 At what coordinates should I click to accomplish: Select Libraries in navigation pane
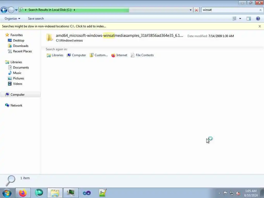[16, 62]
